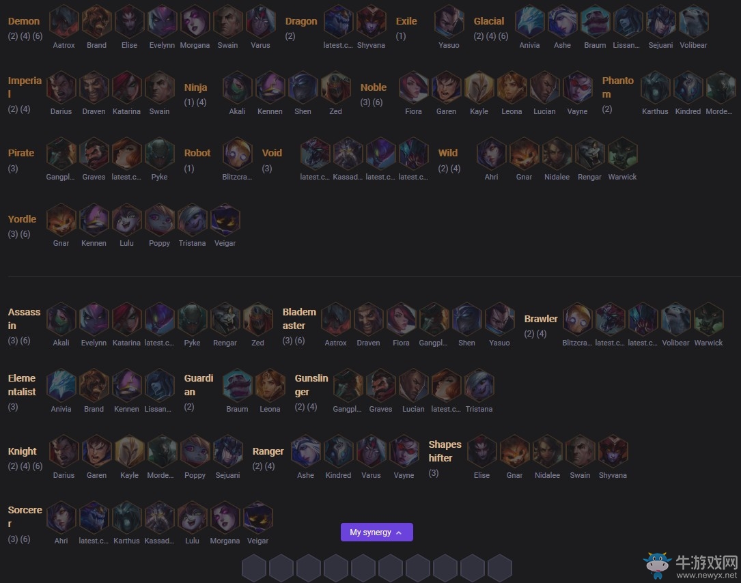Pick Braum portrait under Guardian
741x583 pixels.
[237, 386]
